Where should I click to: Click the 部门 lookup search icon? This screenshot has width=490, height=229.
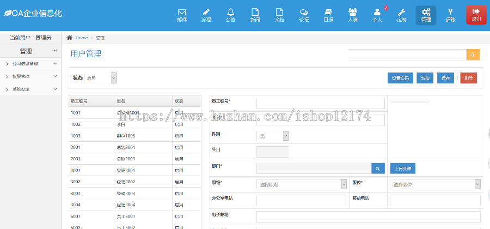pyautogui.click(x=378, y=168)
